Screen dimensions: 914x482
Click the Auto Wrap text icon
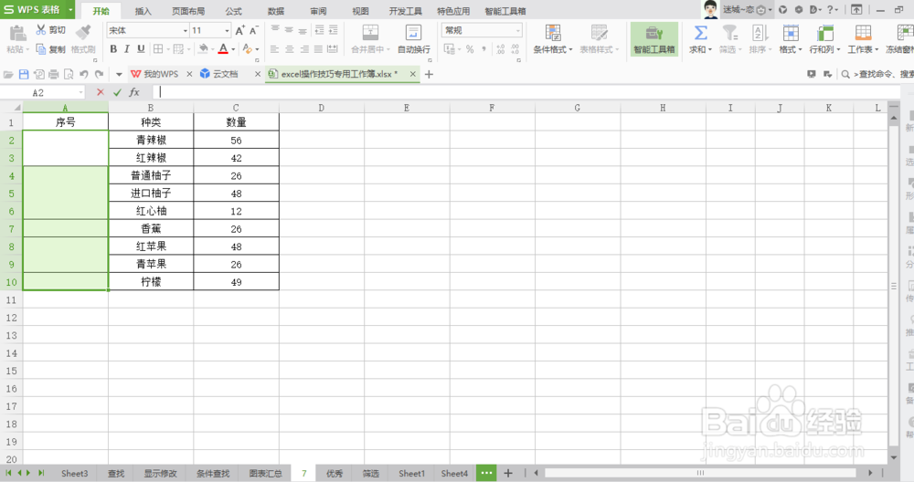pos(413,33)
